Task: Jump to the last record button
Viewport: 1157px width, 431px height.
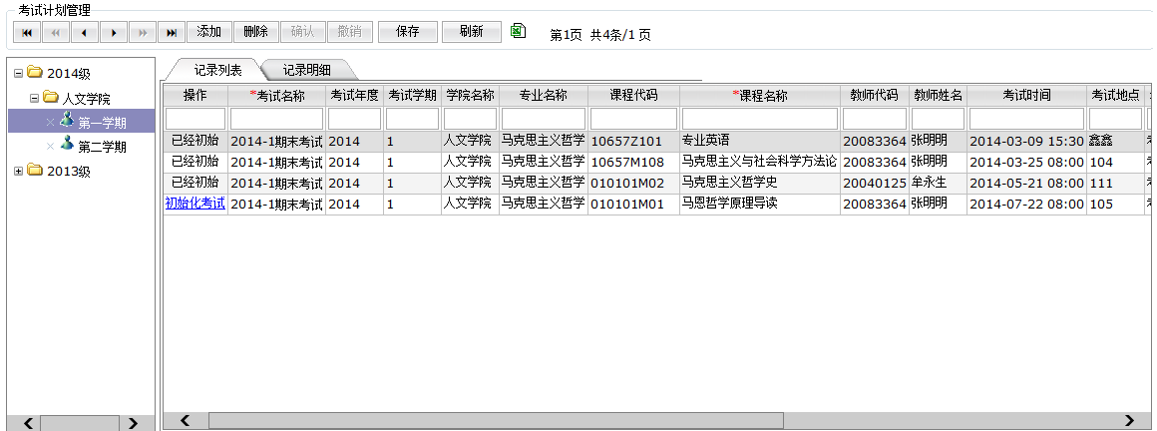Action: tap(172, 32)
